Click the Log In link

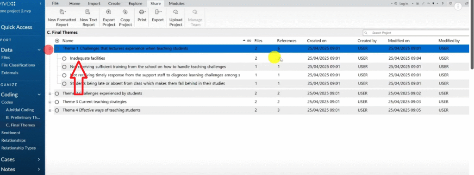pos(404,4)
